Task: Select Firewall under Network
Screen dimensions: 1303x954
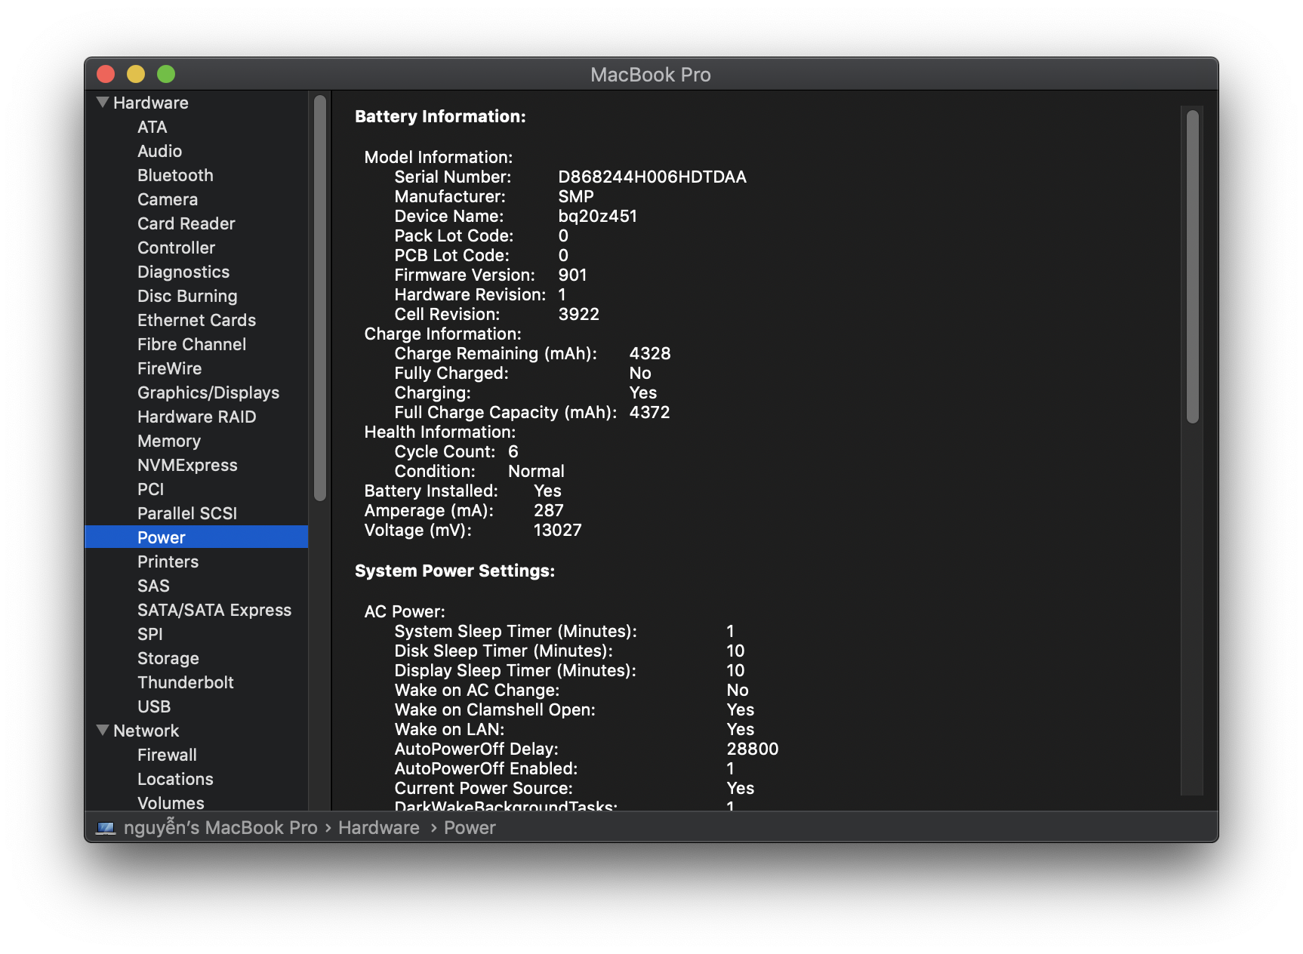Action: click(x=167, y=755)
